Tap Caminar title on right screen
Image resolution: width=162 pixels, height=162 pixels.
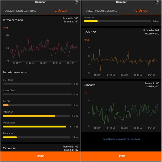121,2
